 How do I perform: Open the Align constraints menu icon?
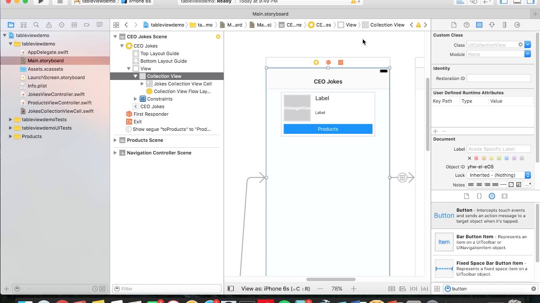pyautogui.click(x=402, y=289)
